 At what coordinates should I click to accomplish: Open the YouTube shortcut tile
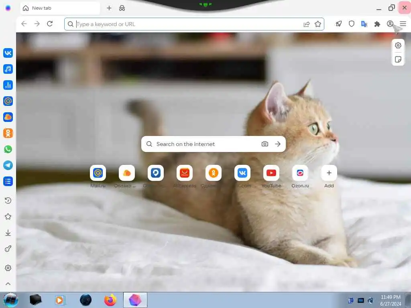pos(271,173)
